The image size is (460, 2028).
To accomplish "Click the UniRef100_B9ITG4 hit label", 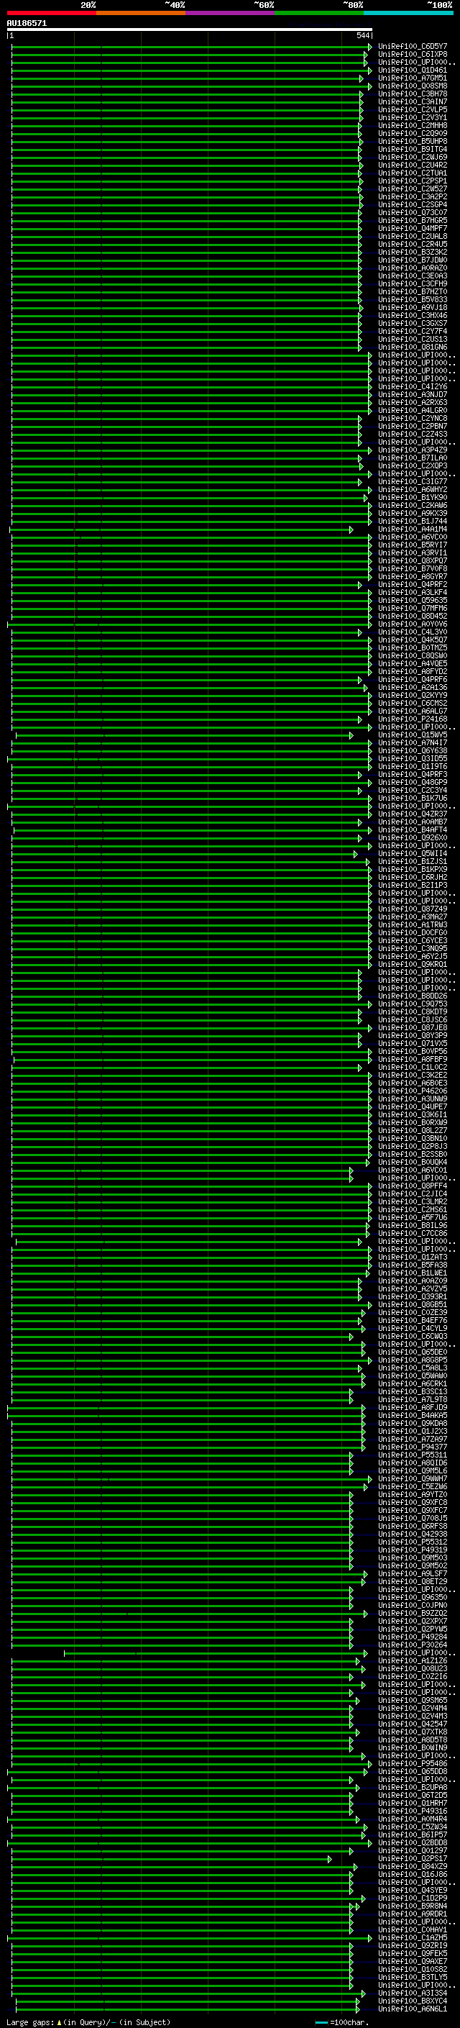I will [412, 150].
